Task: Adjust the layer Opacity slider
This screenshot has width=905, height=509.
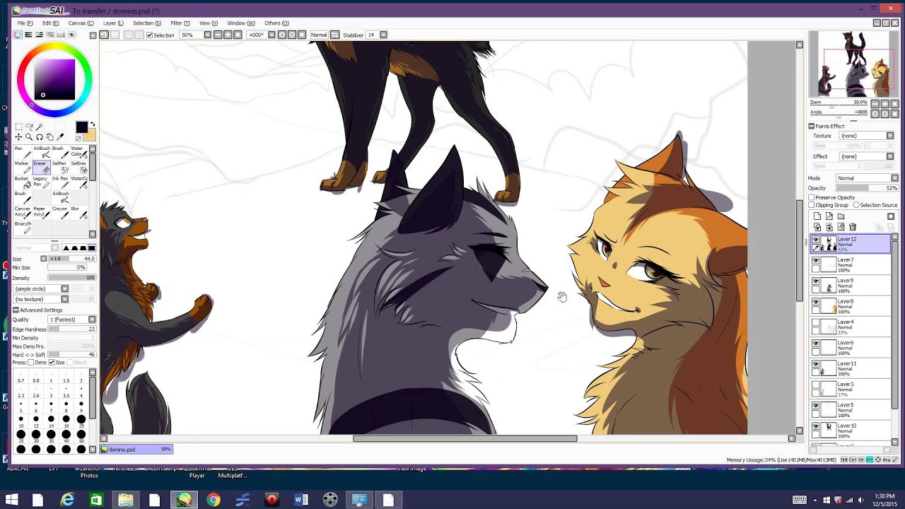Action: pos(867,188)
